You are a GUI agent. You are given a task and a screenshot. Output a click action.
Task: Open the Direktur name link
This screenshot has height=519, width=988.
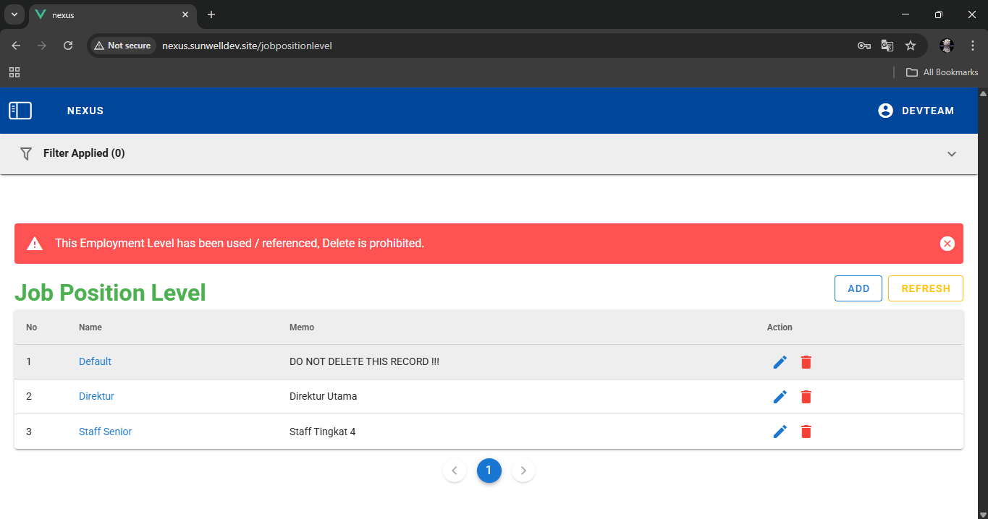[x=96, y=396]
